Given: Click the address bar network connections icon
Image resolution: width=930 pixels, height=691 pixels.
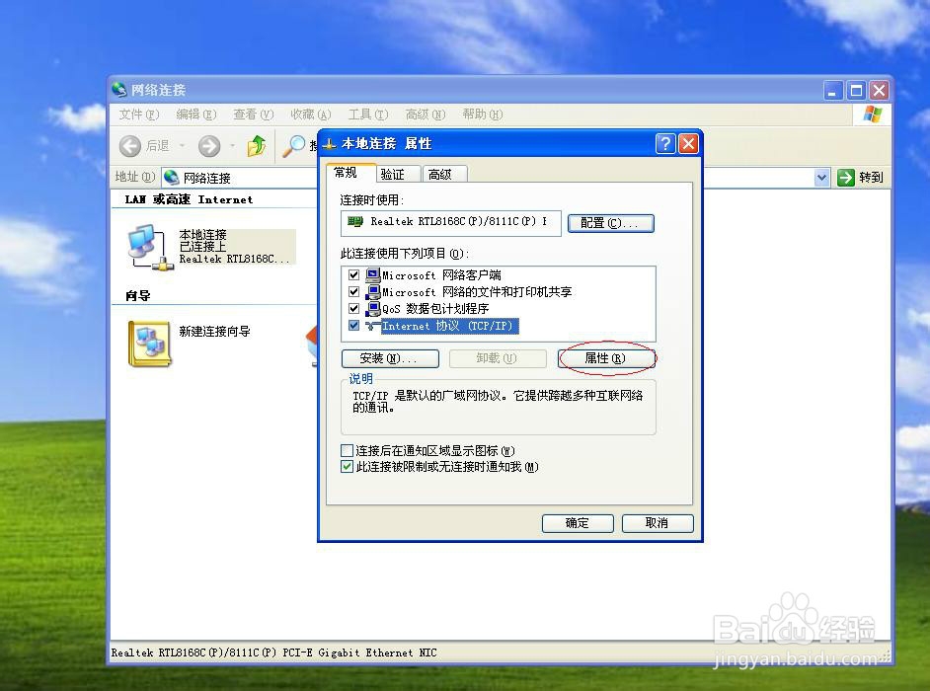Looking at the screenshot, I should tap(172, 178).
